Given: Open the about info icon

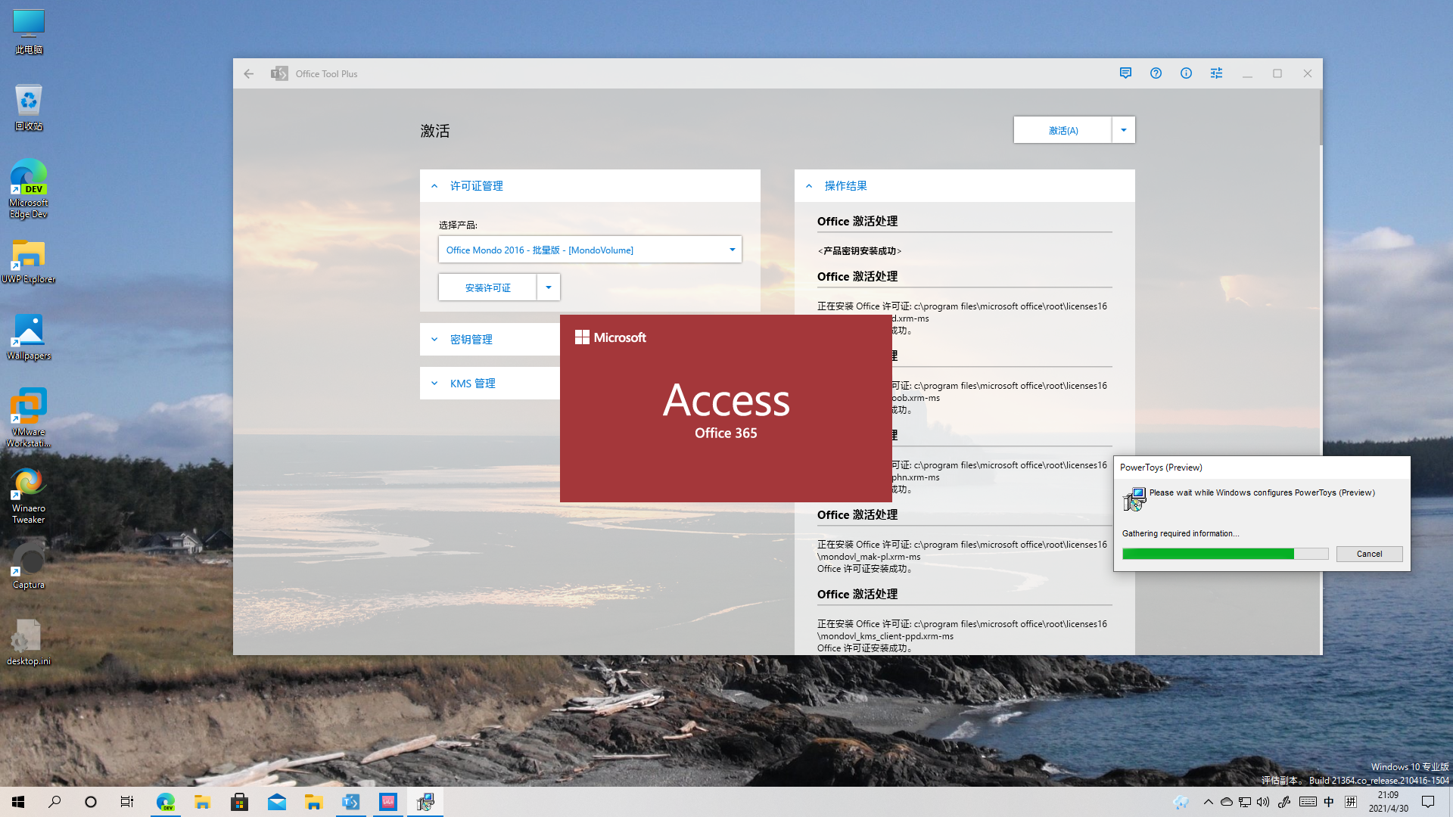Looking at the screenshot, I should (1186, 73).
